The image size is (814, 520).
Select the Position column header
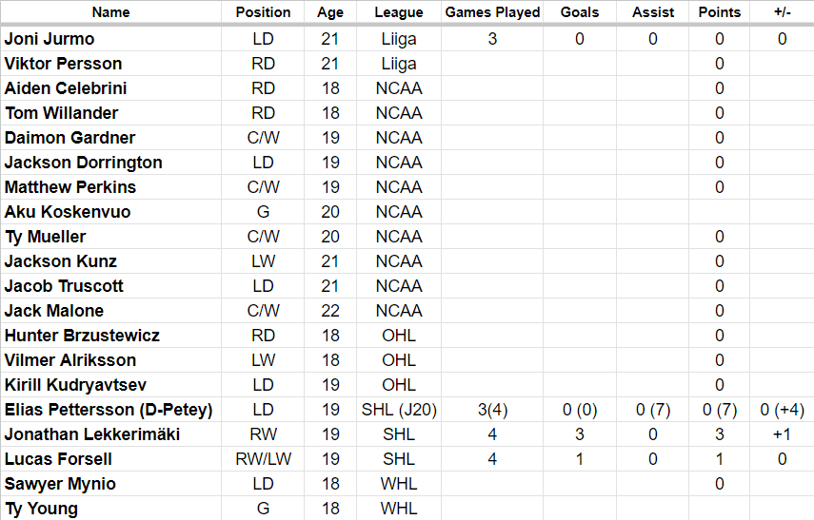pyautogui.click(x=263, y=12)
